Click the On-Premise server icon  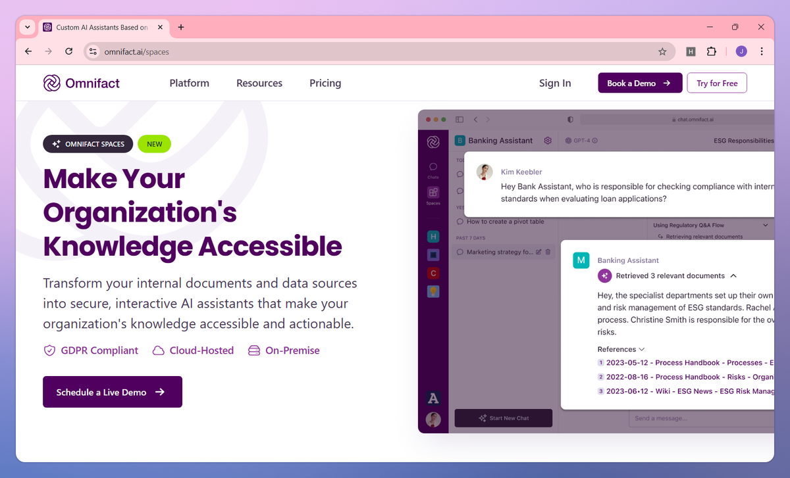pyautogui.click(x=254, y=350)
